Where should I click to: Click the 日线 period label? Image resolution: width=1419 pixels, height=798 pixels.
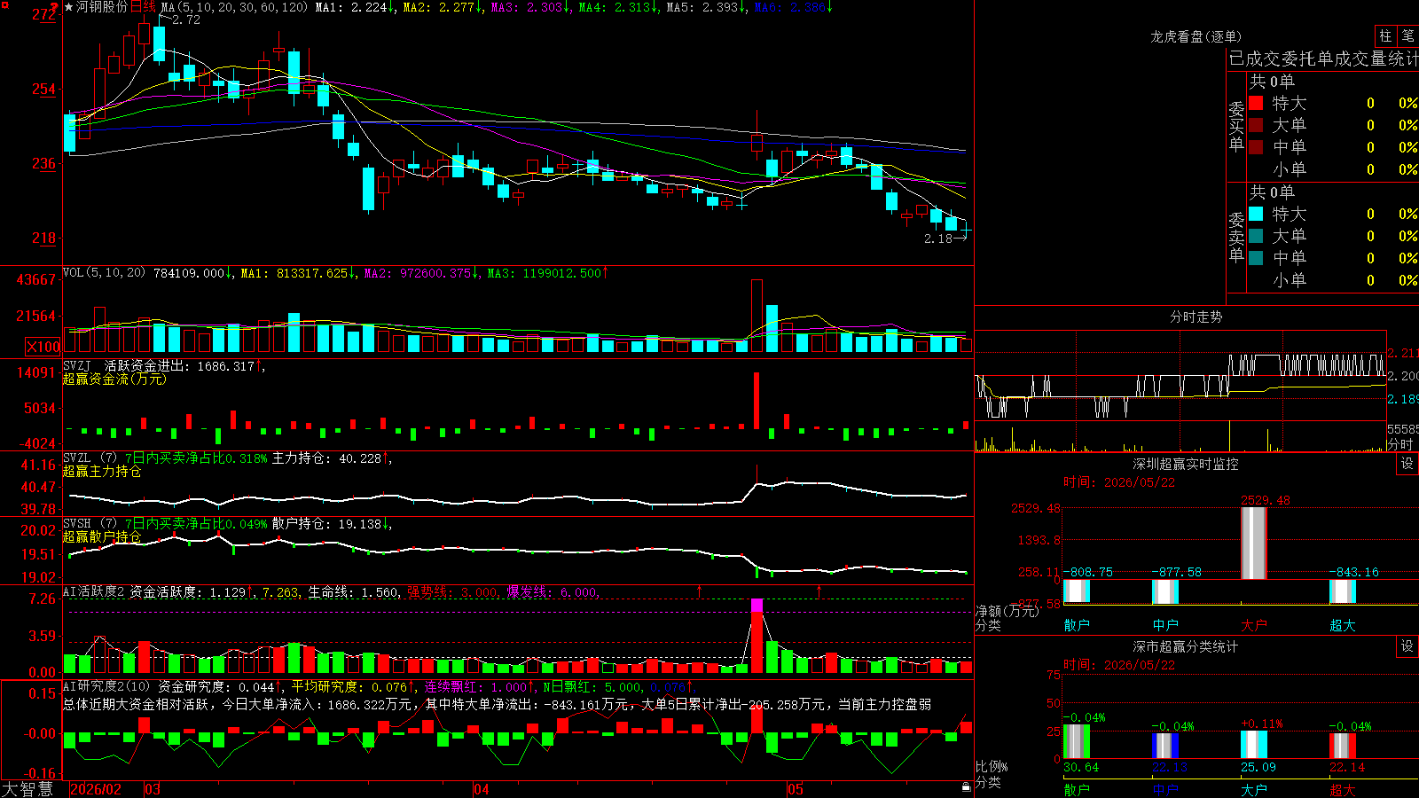[143, 7]
